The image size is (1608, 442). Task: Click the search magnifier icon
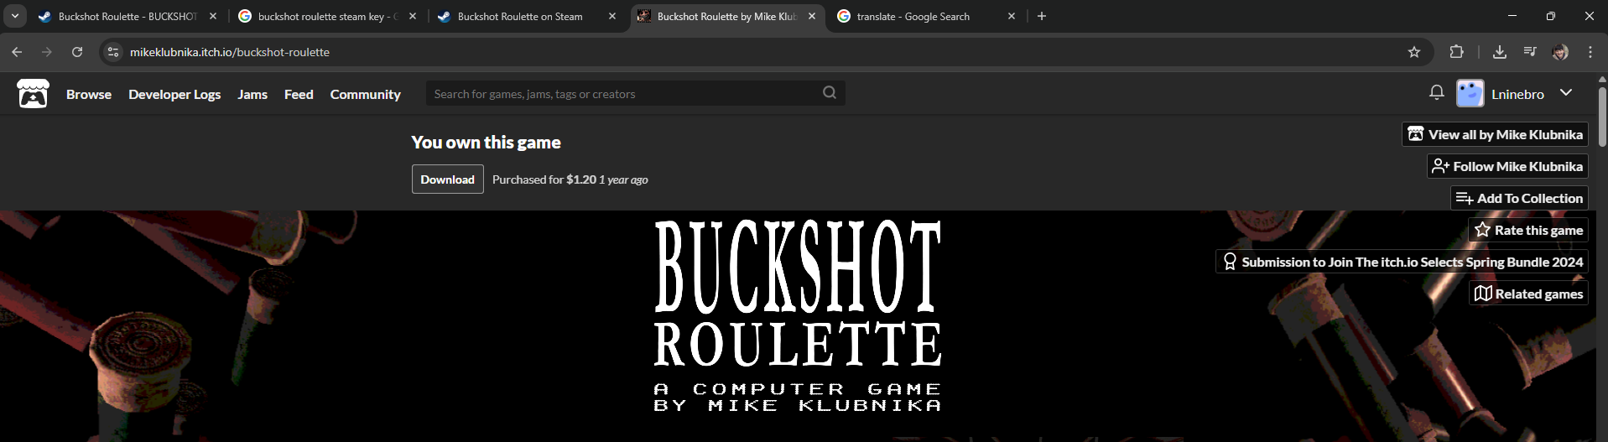point(830,93)
